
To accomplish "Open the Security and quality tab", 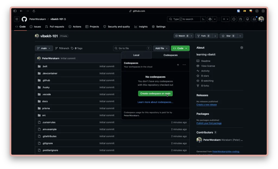I will 117,27.
